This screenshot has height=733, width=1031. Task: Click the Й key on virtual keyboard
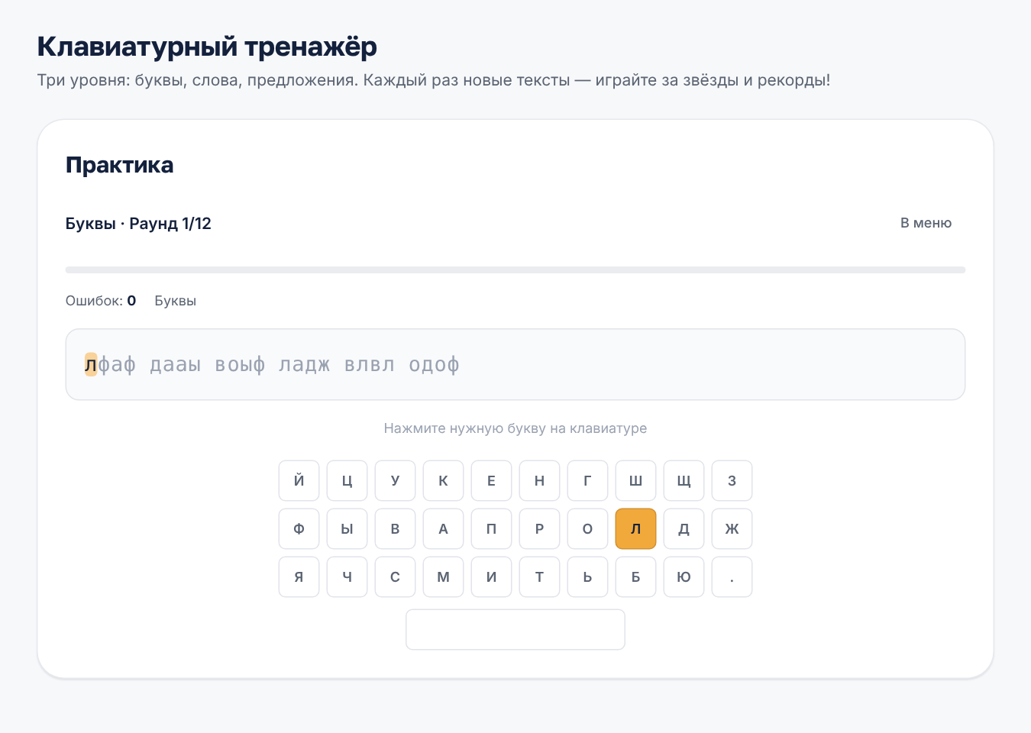click(299, 480)
